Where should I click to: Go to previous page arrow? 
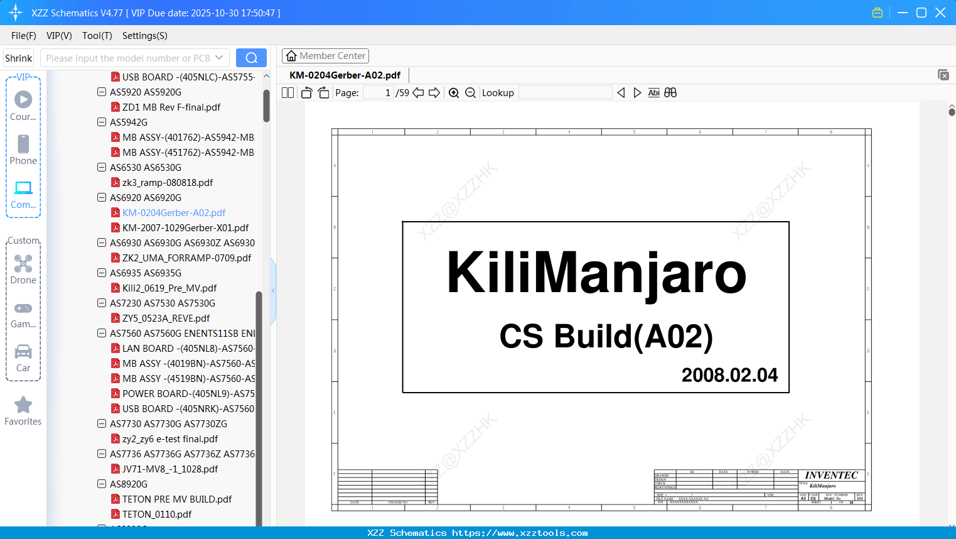point(418,93)
